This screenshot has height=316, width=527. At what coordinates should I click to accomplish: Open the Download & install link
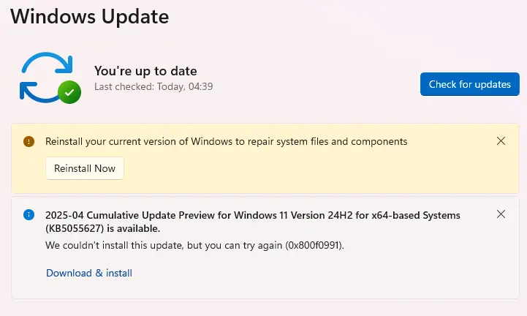pyautogui.click(x=89, y=273)
